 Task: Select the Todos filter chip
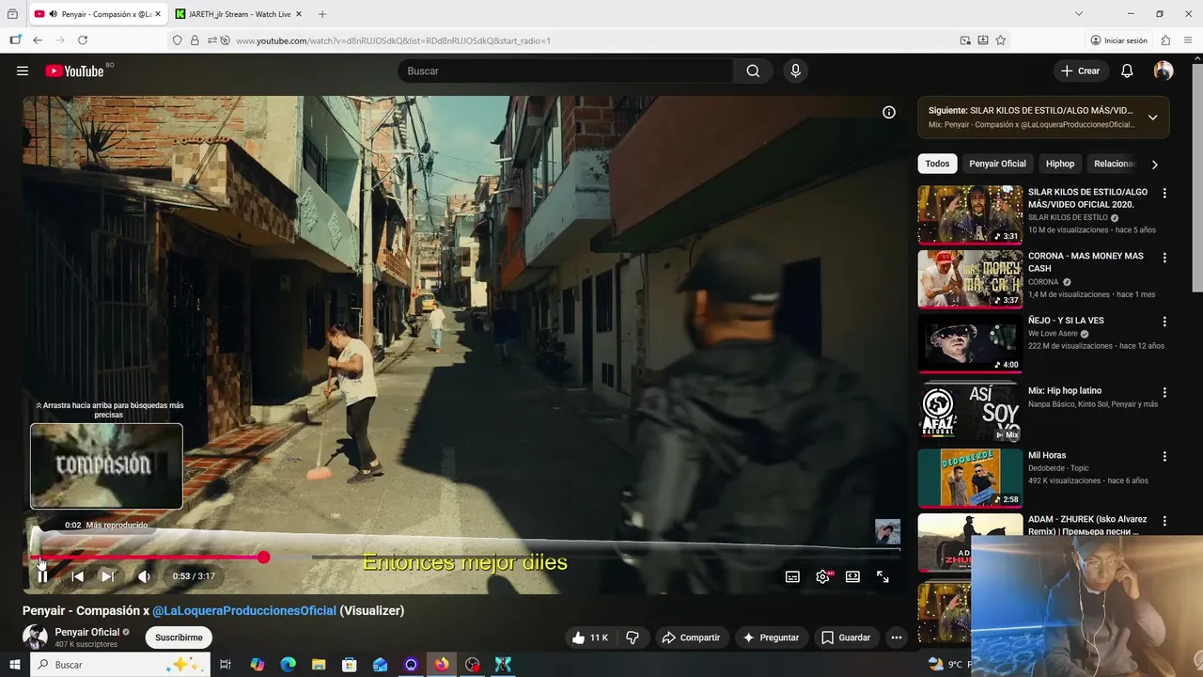click(937, 164)
